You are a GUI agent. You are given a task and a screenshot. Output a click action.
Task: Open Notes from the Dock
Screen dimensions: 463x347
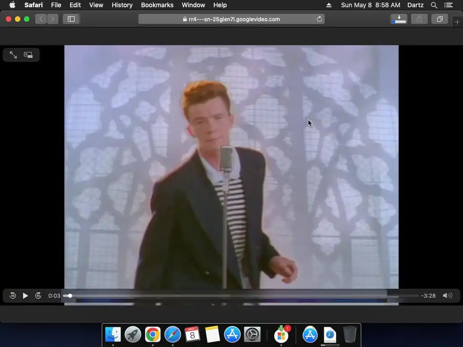[x=212, y=335]
